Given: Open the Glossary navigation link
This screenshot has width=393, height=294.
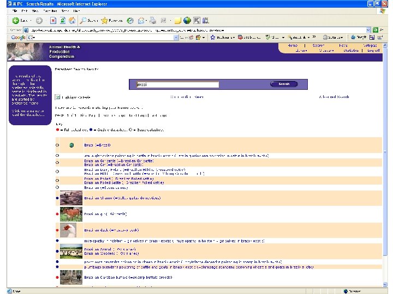Looking at the screenshot, I should 326,51.
